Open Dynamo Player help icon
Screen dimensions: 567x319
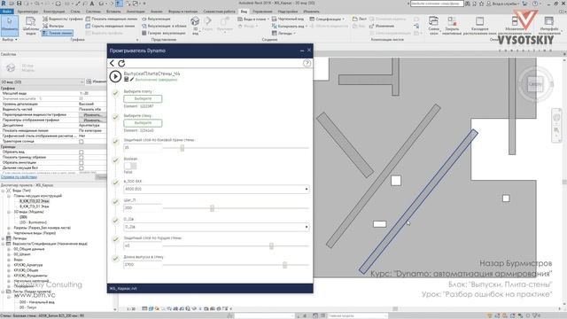click(x=307, y=63)
